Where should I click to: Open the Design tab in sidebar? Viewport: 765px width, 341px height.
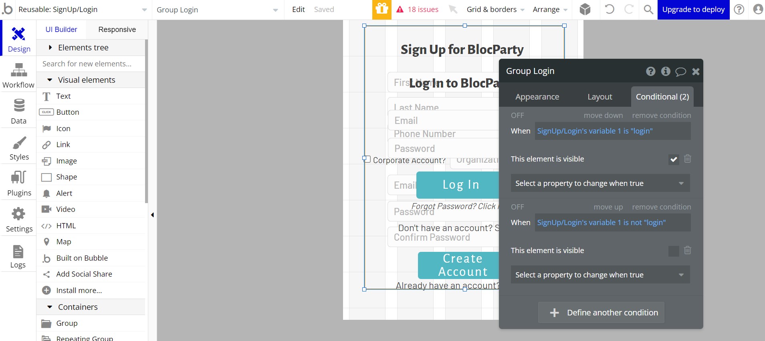click(x=18, y=39)
